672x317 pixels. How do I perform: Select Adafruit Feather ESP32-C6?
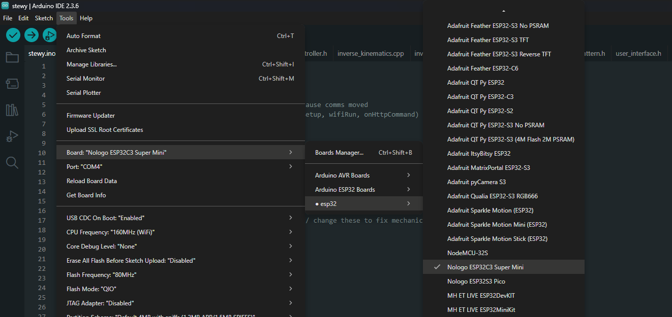(504, 68)
